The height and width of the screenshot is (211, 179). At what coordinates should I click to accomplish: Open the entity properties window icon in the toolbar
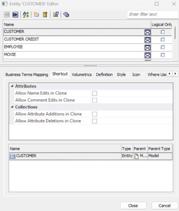[x=56, y=14]
